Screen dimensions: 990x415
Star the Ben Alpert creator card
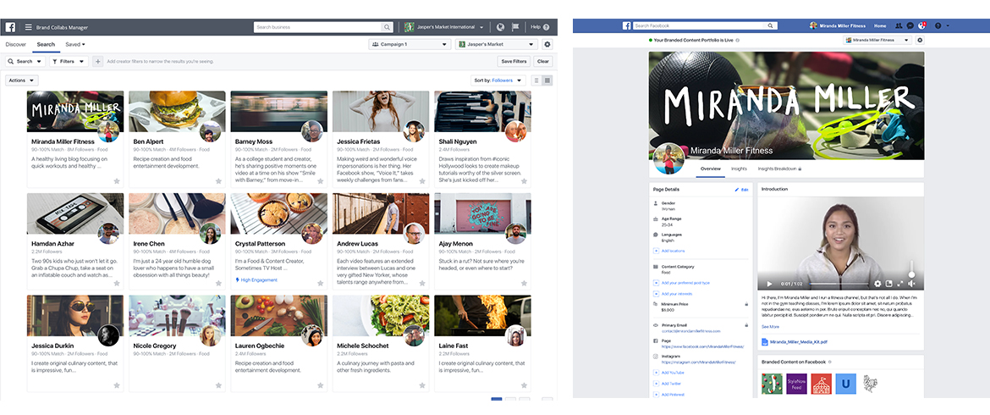click(x=218, y=180)
